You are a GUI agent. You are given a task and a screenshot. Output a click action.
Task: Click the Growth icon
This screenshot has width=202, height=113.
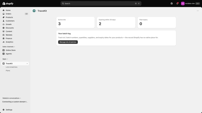[x=4, y=24]
